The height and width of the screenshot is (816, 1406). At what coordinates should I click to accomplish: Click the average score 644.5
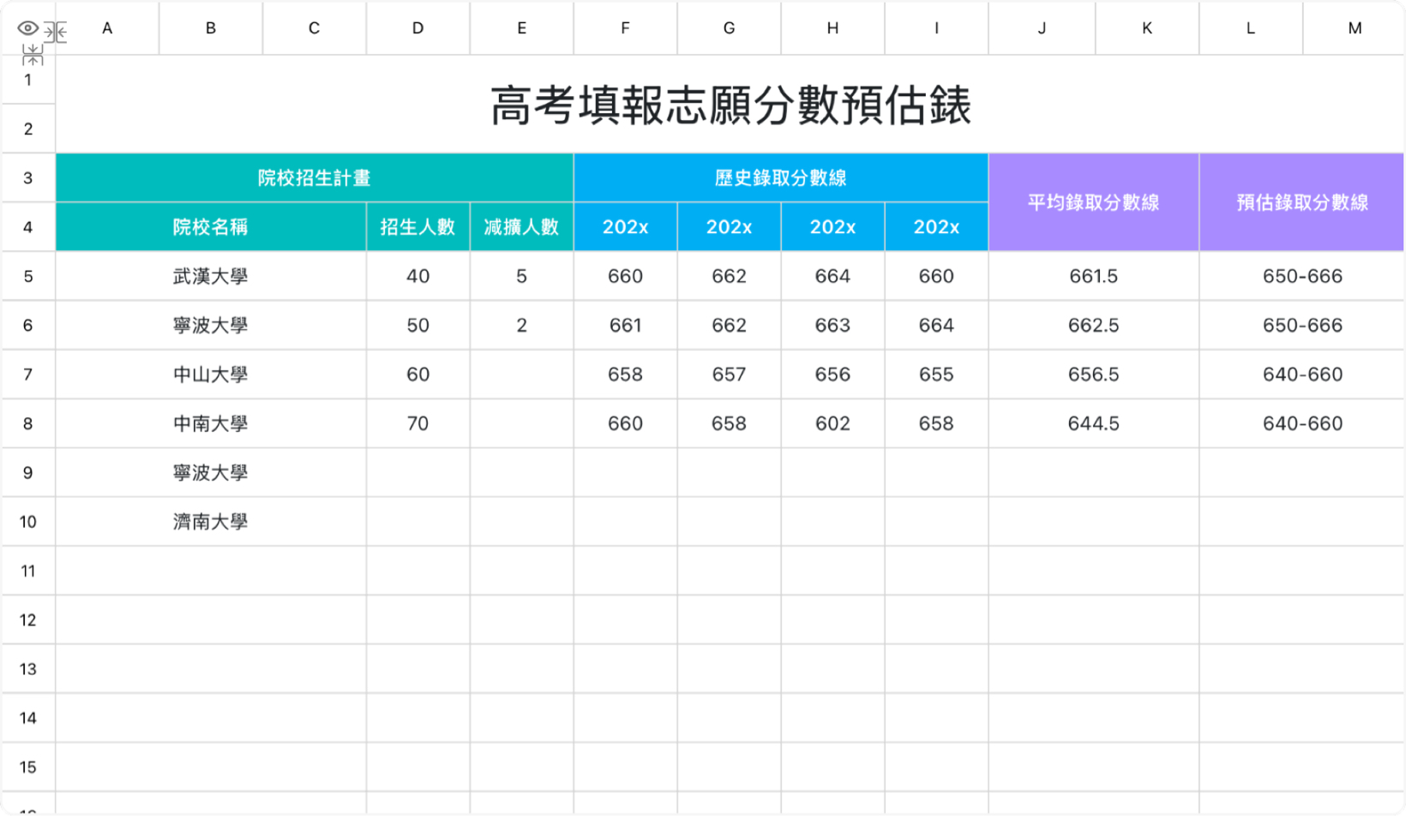click(x=1094, y=423)
